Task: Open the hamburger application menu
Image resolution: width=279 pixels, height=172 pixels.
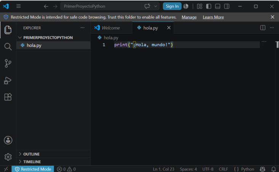Action: click(x=19, y=6)
